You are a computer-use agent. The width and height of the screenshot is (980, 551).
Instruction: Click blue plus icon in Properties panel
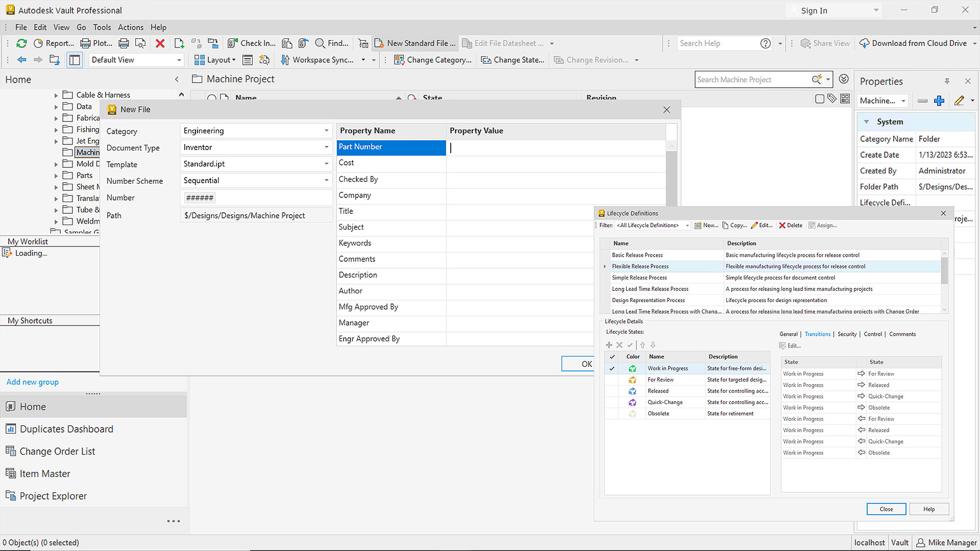939,101
